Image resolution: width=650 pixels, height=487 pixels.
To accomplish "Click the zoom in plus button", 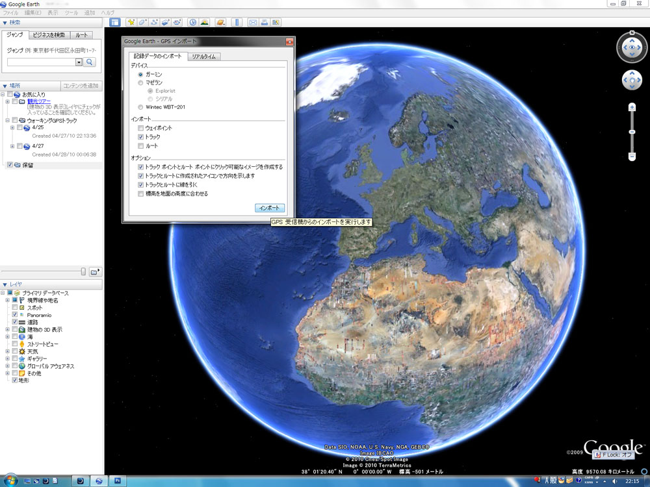I will (x=632, y=107).
